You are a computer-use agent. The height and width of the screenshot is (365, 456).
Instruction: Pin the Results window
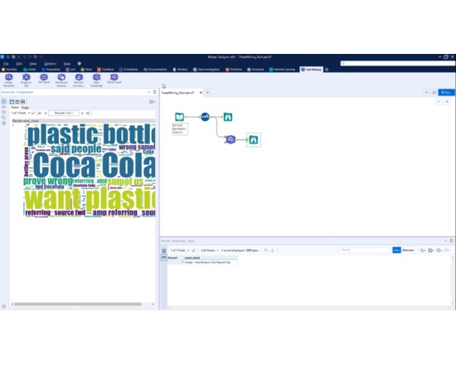tap(451, 241)
